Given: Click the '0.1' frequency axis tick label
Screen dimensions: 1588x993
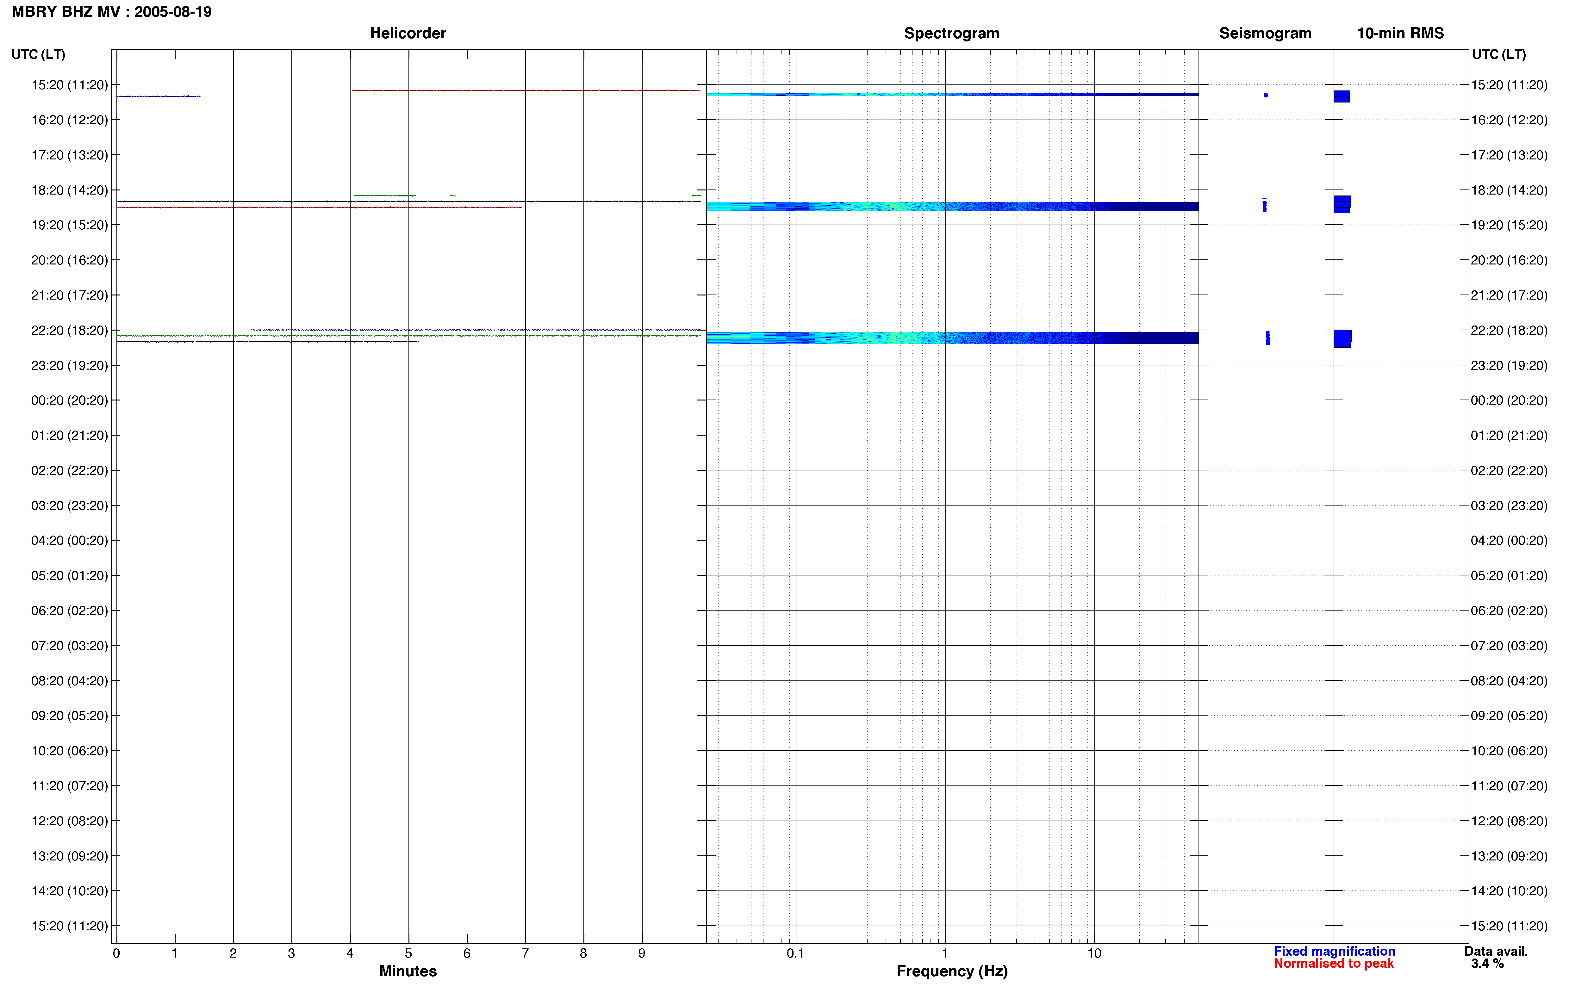Looking at the screenshot, I should [x=795, y=953].
